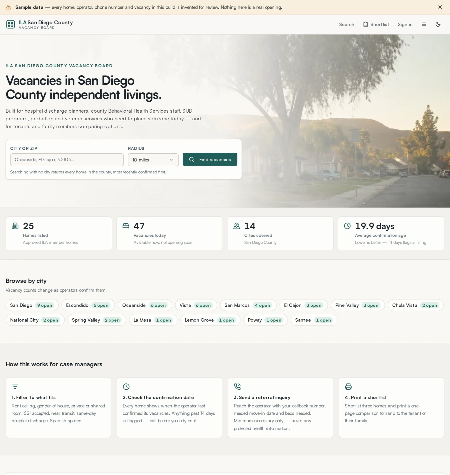Select the Oceanside 6 open chip

[145, 305]
